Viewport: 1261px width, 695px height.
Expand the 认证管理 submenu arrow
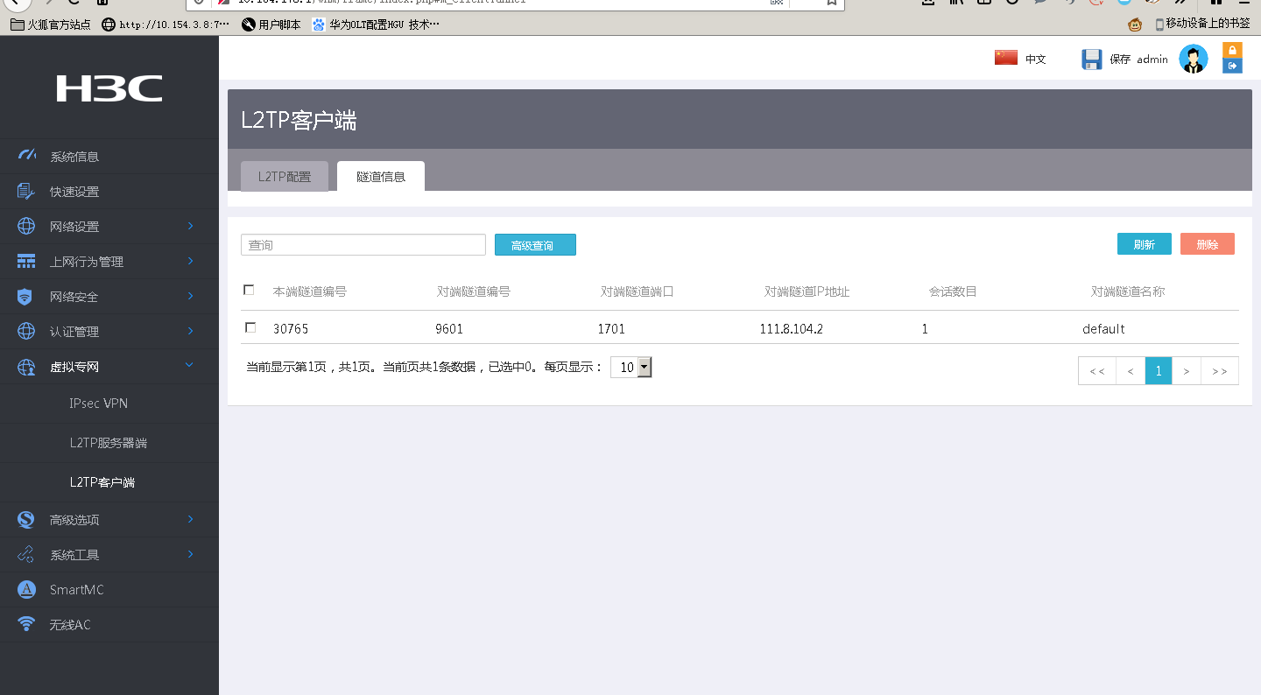tap(190, 331)
